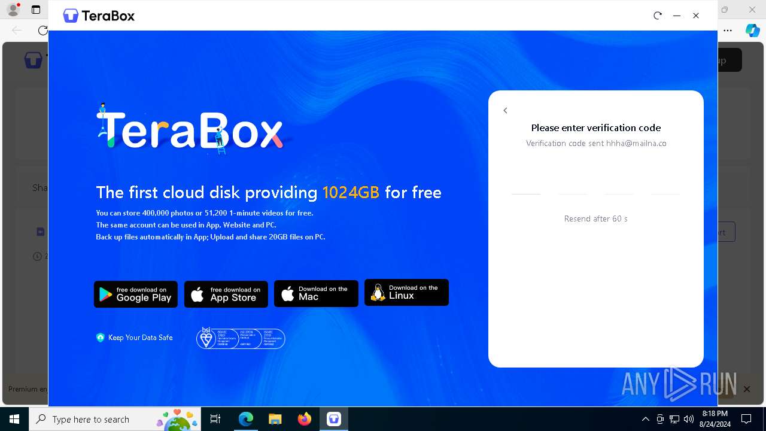This screenshot has width=766, height=431.
Task: Click the TeraBox taskbar icon
Action: (x=334, y=419)
